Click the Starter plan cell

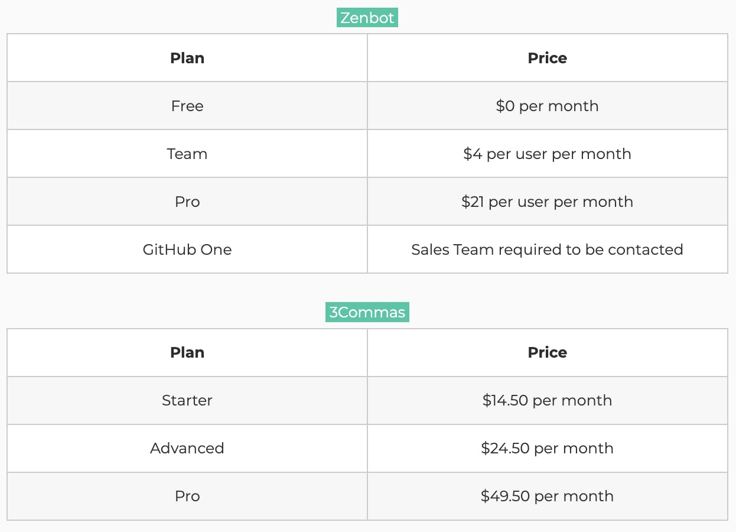[x=187, y=400]
